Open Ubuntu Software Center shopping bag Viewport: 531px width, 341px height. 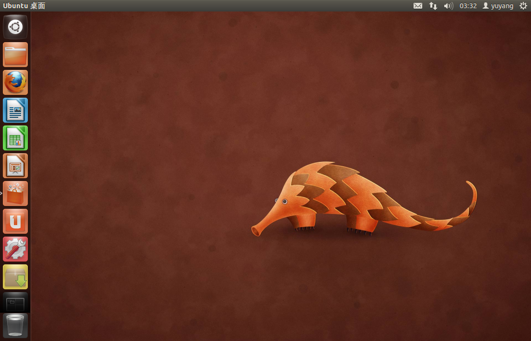click(x=15, y=193)
